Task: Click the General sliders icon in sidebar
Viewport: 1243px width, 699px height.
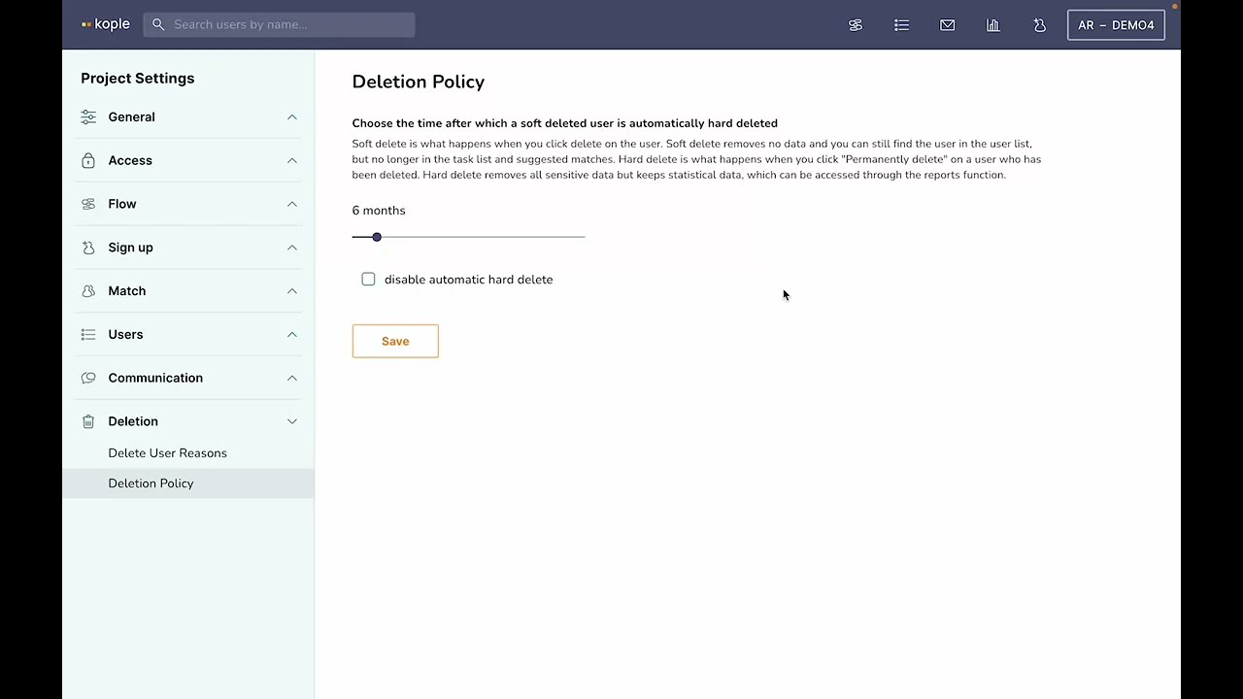Action: pos(88,117)
